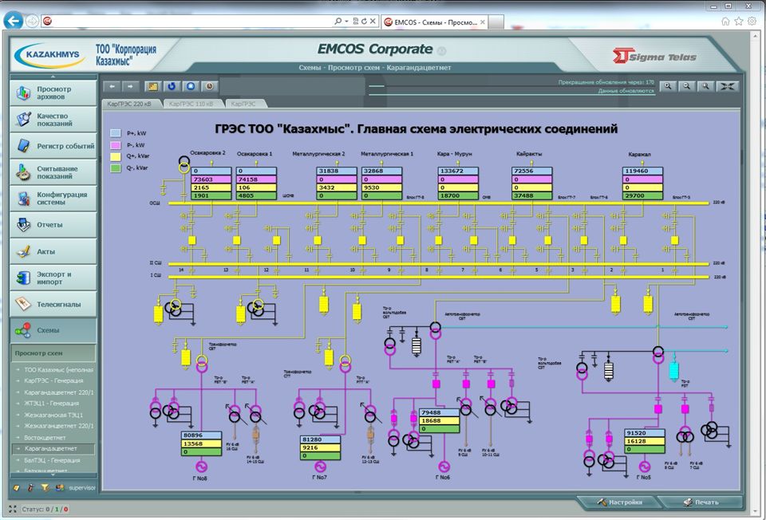Click the scheme toolbar left arrow button
This screenshot has width=766, height=520.
[x=113, y=86]
